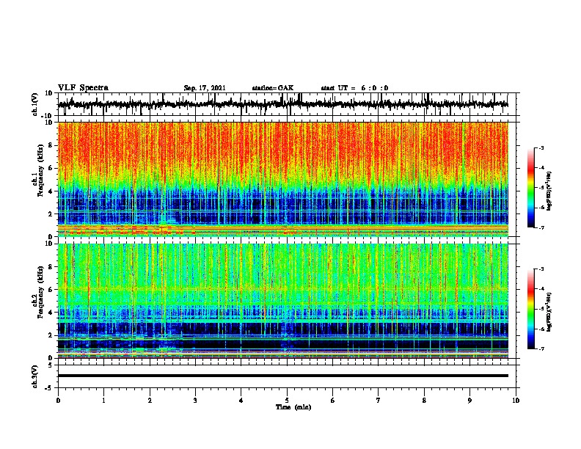Viewport: 581px width, 449px height.
Task: Click the "-7" label on ch.2 color bar
Action: tap(541, 349)
